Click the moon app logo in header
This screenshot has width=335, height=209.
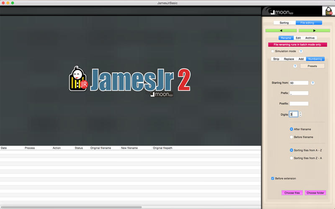coord(281,12)
